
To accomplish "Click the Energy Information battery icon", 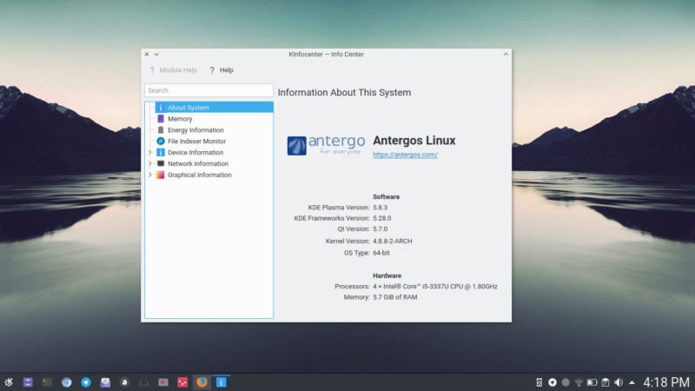I will pyautogui.click(x=161, y=129).
